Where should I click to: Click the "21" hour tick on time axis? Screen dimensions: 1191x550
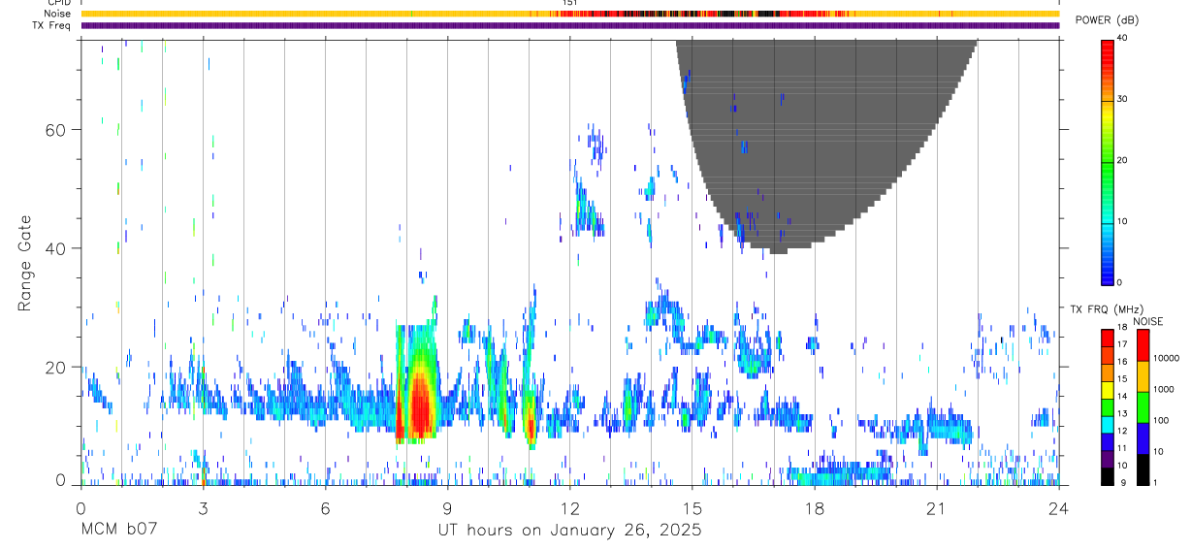pyautogui.click(x=937, y=508)
